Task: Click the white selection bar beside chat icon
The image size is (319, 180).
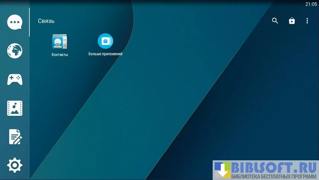Action: (x=30, y=22)
